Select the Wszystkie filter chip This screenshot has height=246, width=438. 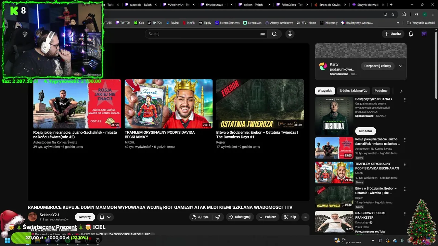pos(325,91)
